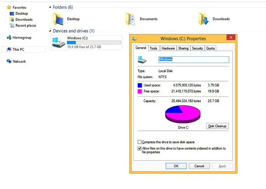Switch to the General tab
The width and height of the screenshot is (266, 189).
click(x=141, y=48)
